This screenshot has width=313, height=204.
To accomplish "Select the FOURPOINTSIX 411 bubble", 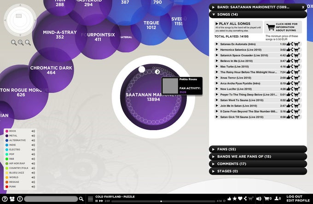I will (98, 37).
